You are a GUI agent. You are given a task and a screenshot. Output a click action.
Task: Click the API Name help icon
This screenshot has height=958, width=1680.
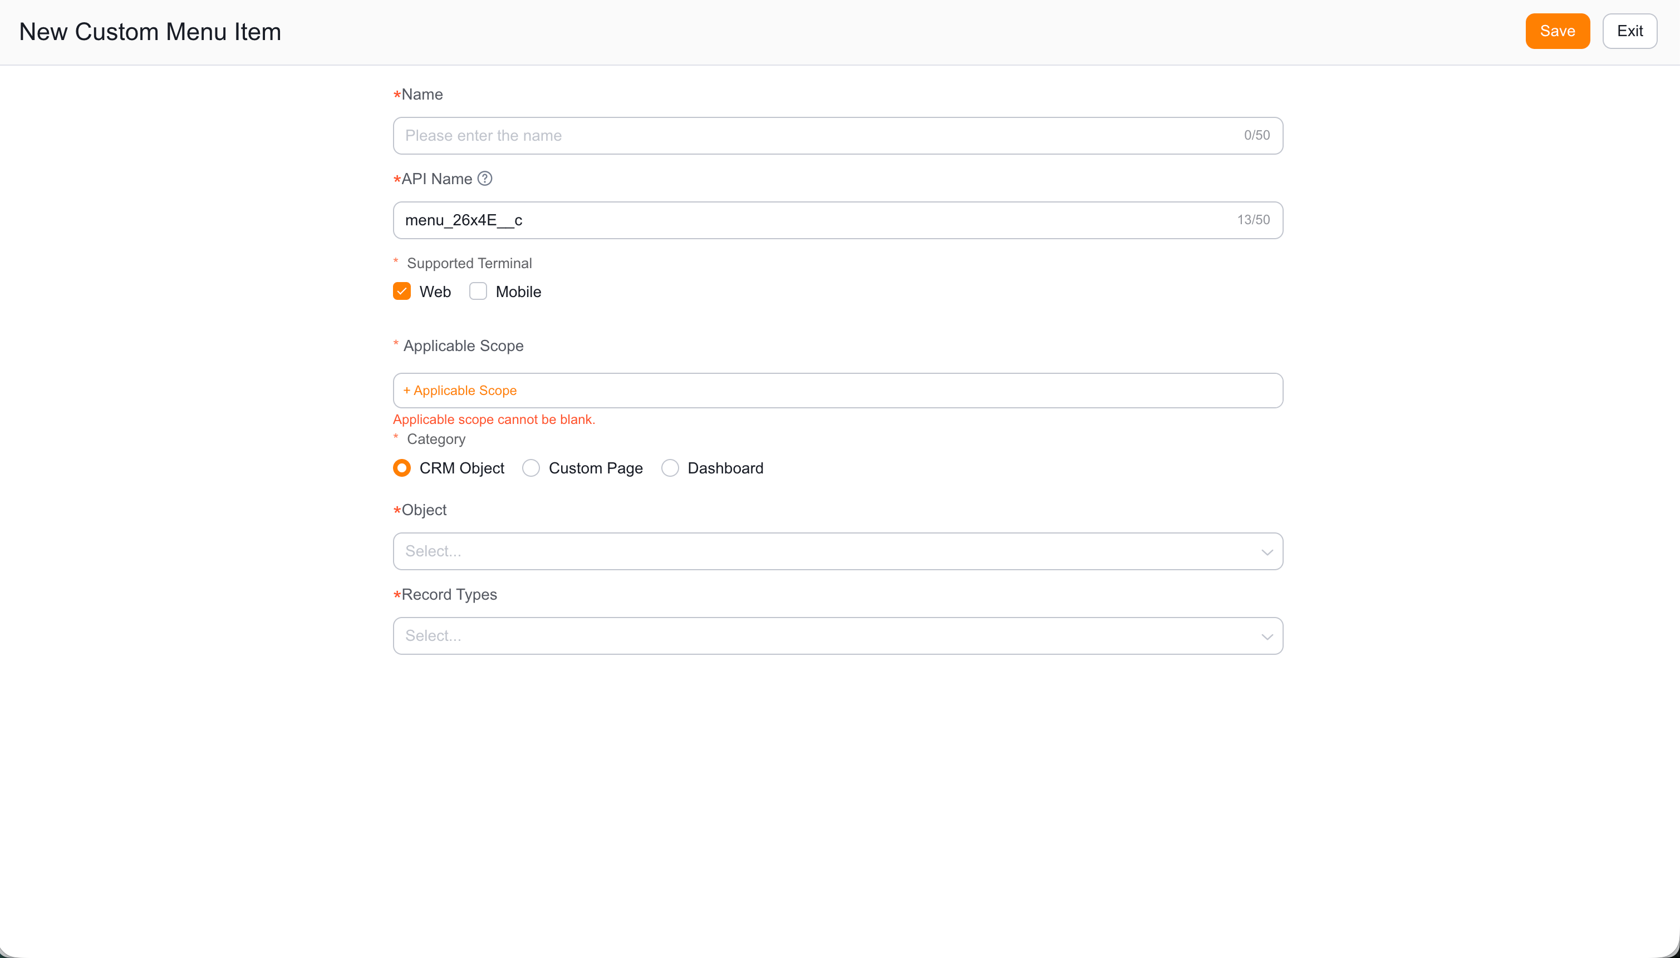[x=484, y=179]
